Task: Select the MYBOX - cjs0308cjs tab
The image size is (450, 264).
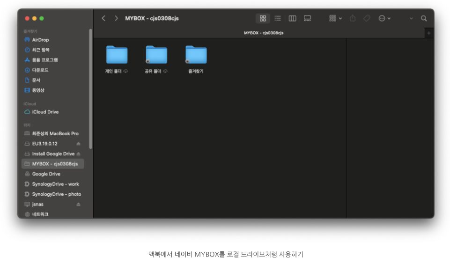Action: pyautogui.click(x=263, y=33)
